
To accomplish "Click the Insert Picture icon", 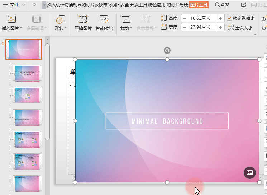I will (12, 19).
